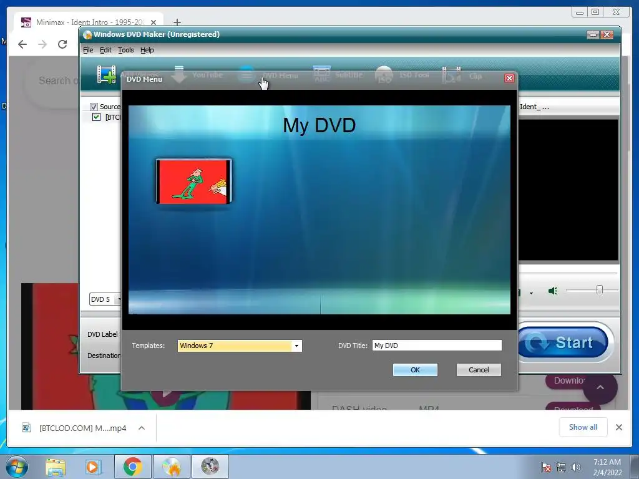The height and width of the screenshot is (479, 639).
Task: Open Windows Media Player from the taskbar
Action: [x=93, y=467]
